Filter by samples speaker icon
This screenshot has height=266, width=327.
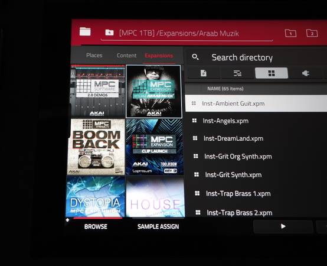pos(306,73)
